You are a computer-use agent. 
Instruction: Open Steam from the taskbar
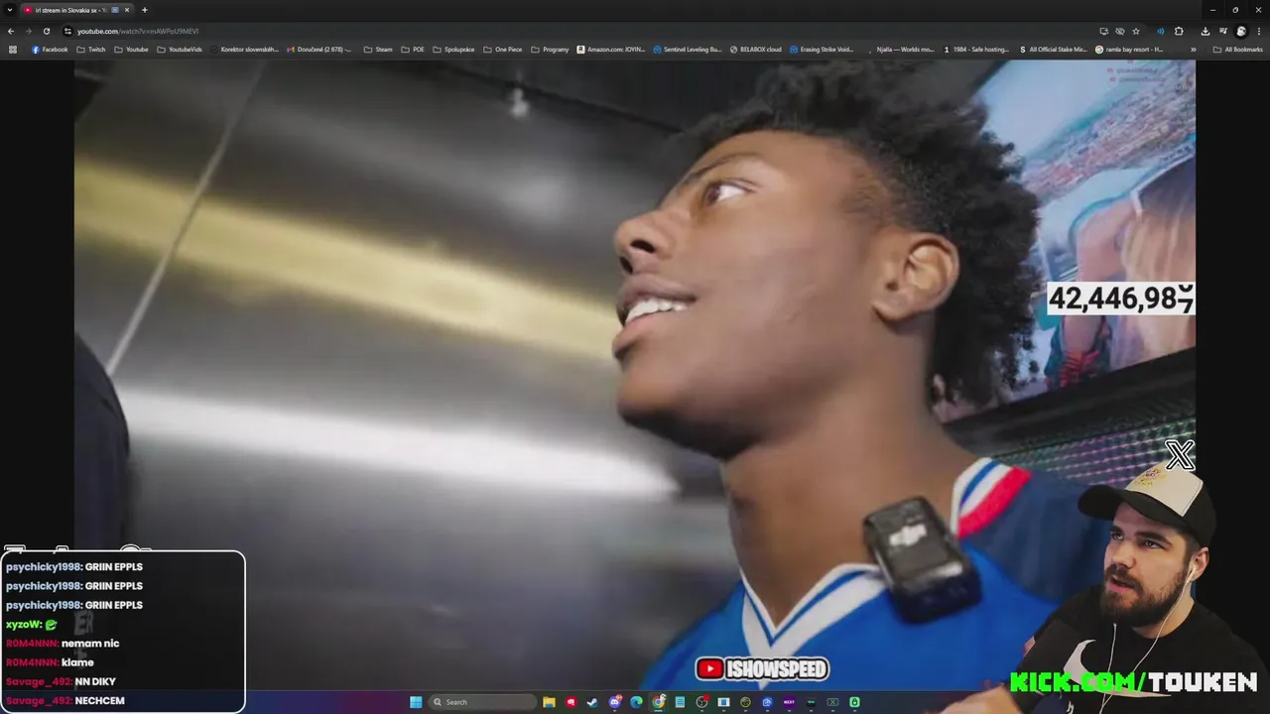[x=592, y=702]
